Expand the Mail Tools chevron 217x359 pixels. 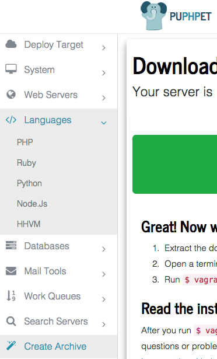104,274
